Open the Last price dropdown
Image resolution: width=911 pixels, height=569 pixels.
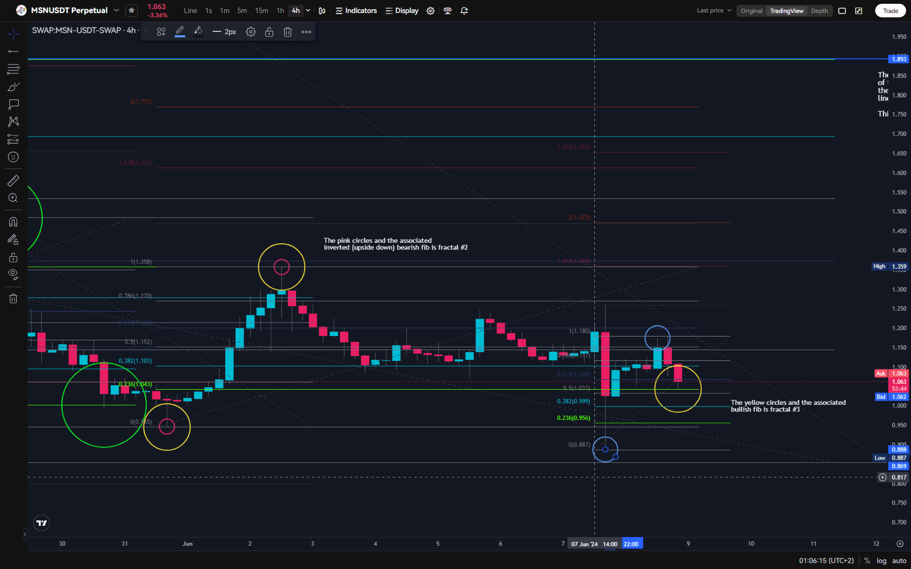coord(714,11)
